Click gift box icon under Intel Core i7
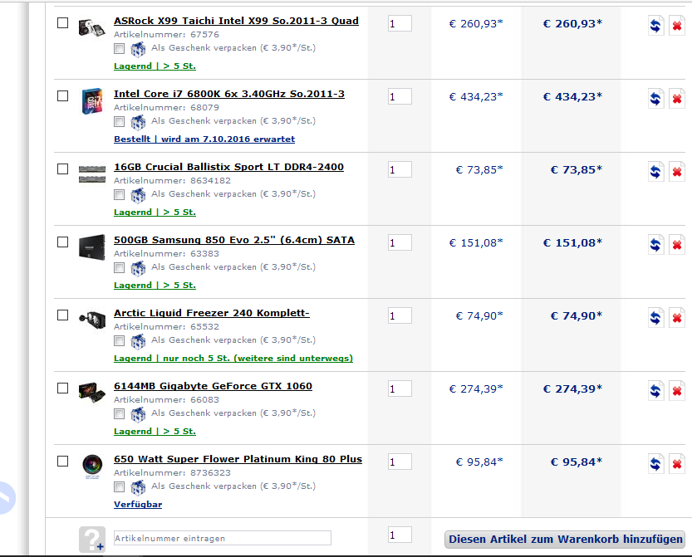 (x=138, y=123)
